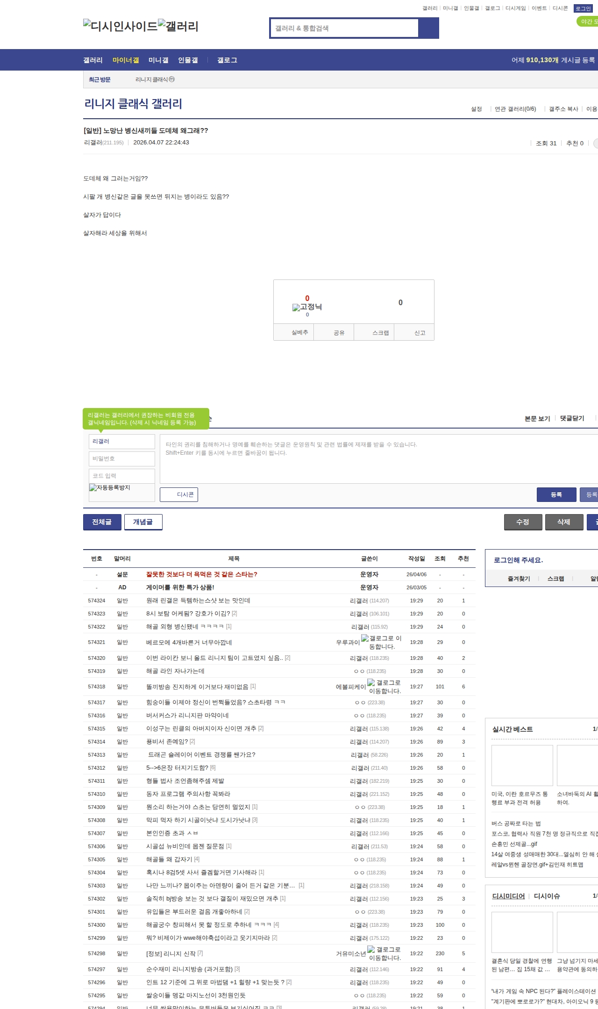Toggle the 야간 모드 night mode switch

tap(588, 21)
